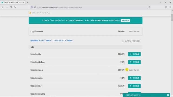Click the 1,320円 price

point(121,54)
